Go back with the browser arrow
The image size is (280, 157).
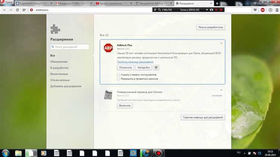click(x=4, y=10)
